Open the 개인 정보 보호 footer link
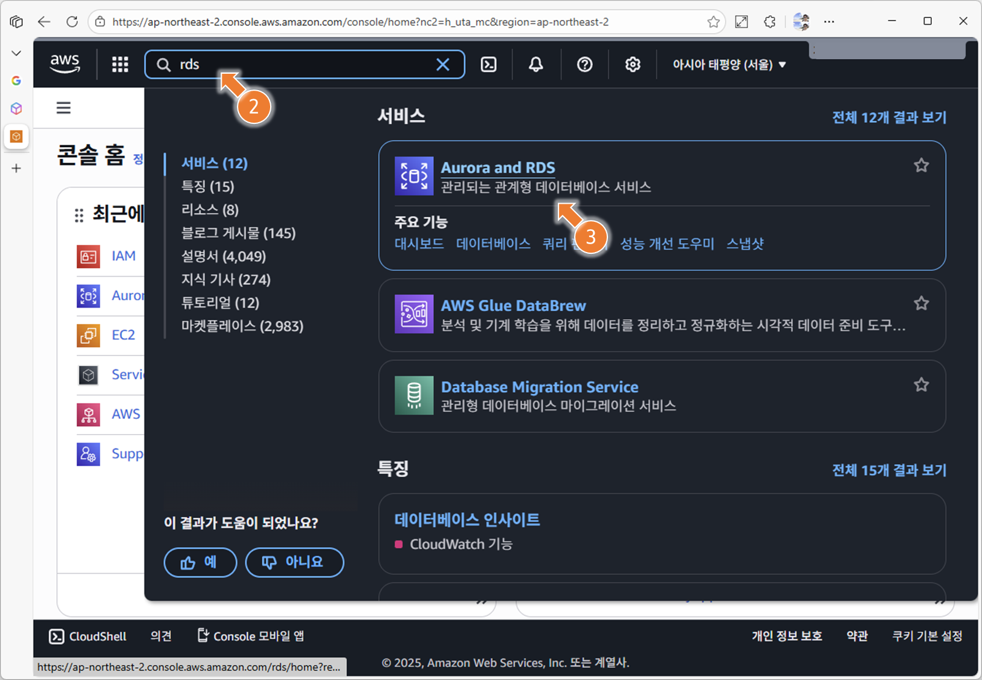Image resolution: width=982 pixels, height=680 pixels. [787, 636]
